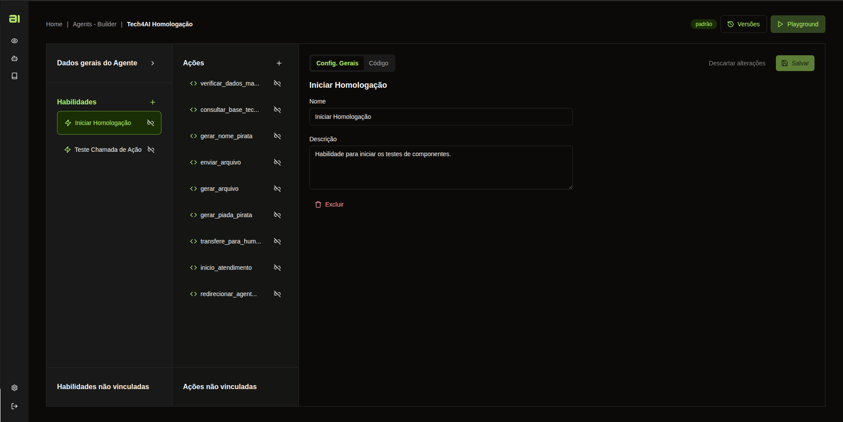Expand Ações não vinculadas section
This screenshot has height=422, width=843.
(x=220, y=386)
